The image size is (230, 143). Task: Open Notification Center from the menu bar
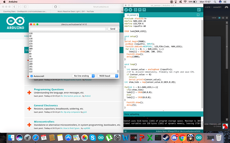tap(225, 2)
